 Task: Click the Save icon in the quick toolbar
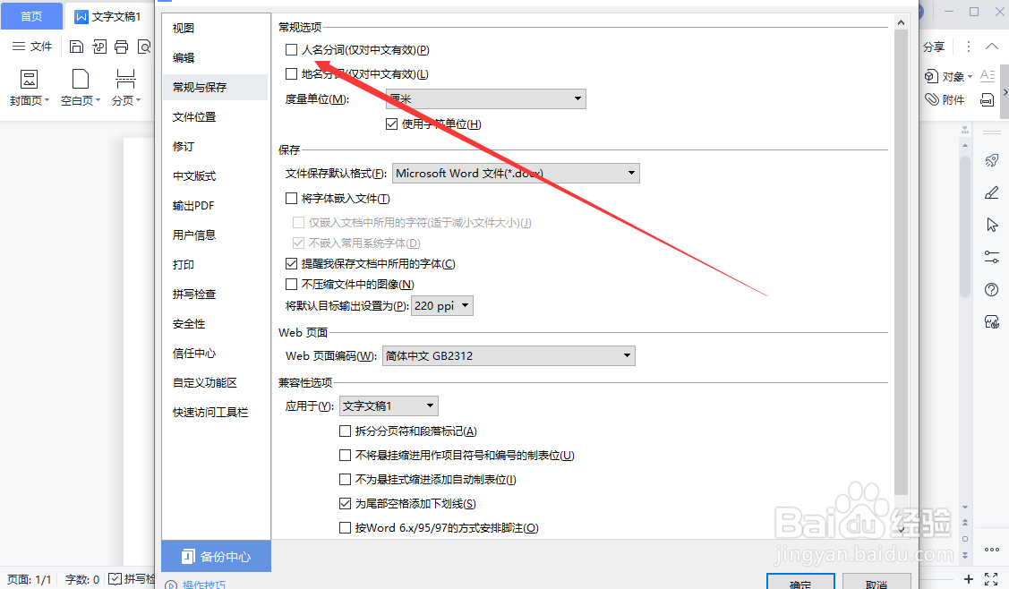[77, 47]
